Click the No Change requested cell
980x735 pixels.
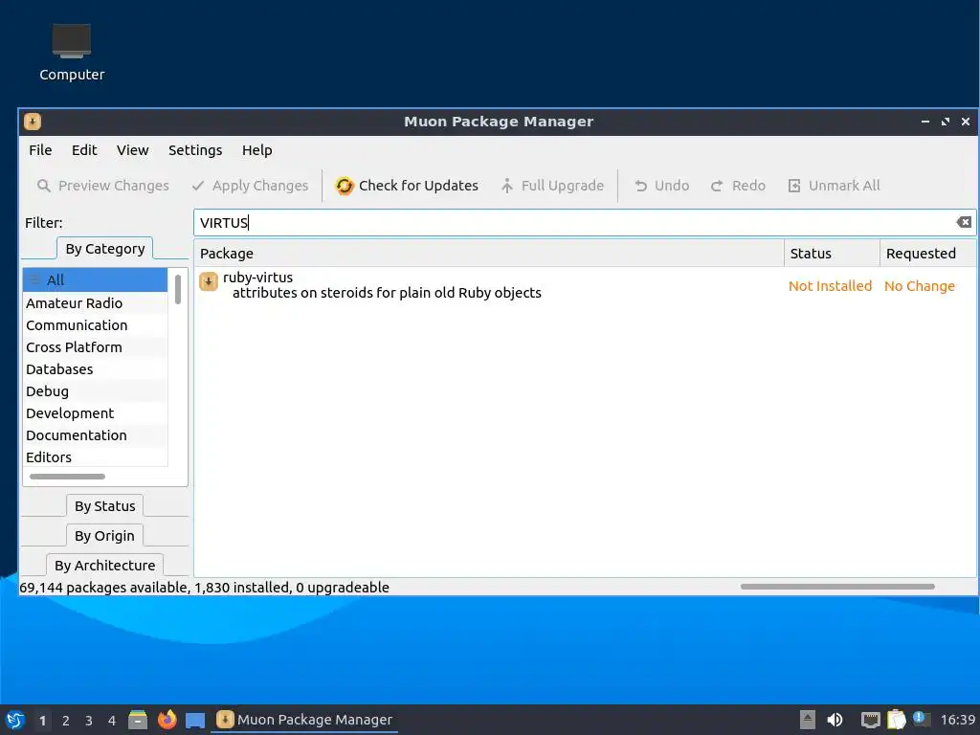(920, 285)
